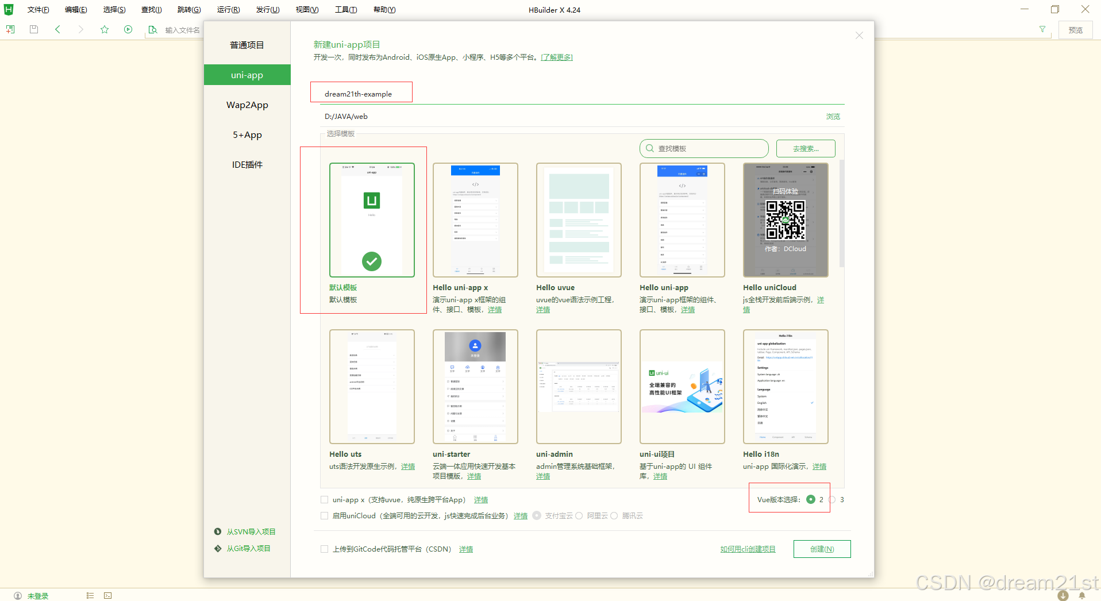This screenshot has width=1101, height=601.
Task: Click the file search icon in toolbar
Action: [153, 29]
